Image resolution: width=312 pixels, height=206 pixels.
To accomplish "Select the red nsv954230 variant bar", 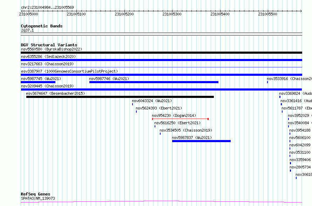I will [180, 119].
